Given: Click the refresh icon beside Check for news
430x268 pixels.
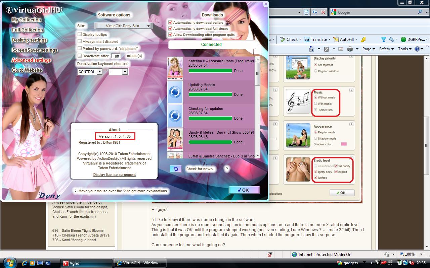Looking at the screenshot, I should pos(175,169).
